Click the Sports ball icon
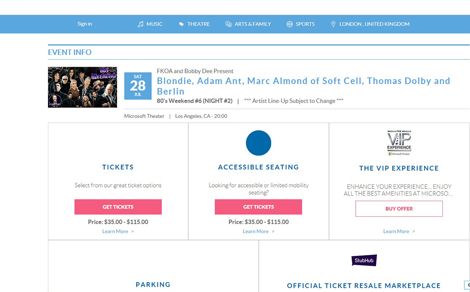Screen dimensions: 470x292 click(x=290, y=24)
